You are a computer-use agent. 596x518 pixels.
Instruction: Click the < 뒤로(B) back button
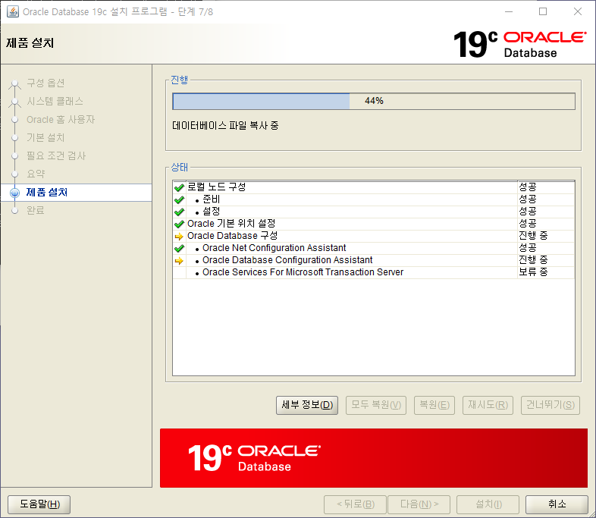356,504
